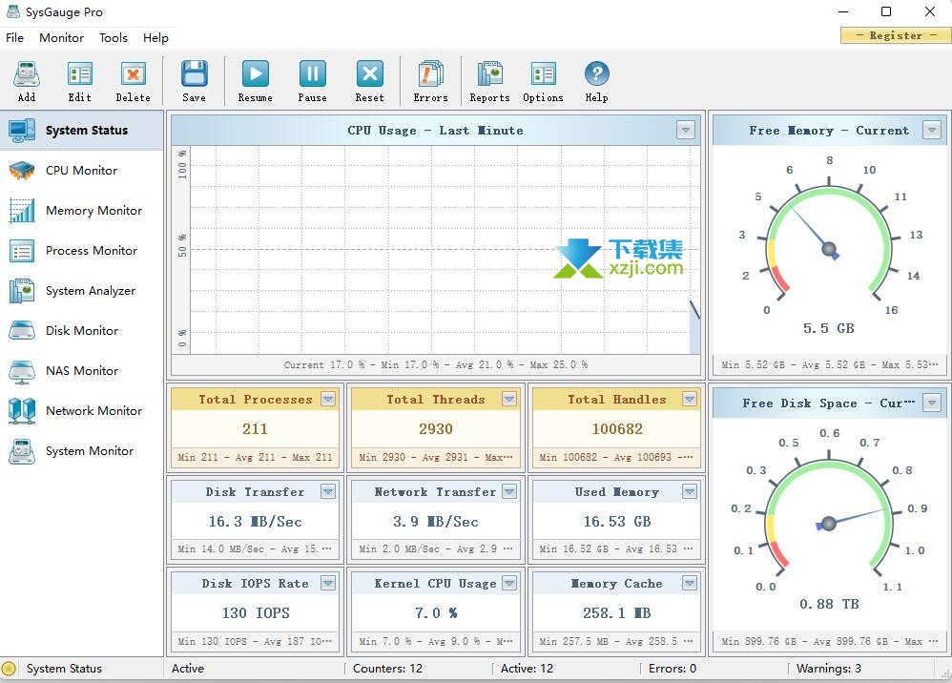The width and height of the screenshot is (952, 683).
Task: Click the status bar indicator icon
Action: coord(9,669)
